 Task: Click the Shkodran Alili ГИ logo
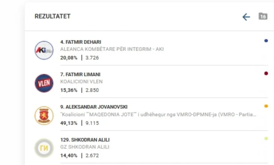[44, 148]
